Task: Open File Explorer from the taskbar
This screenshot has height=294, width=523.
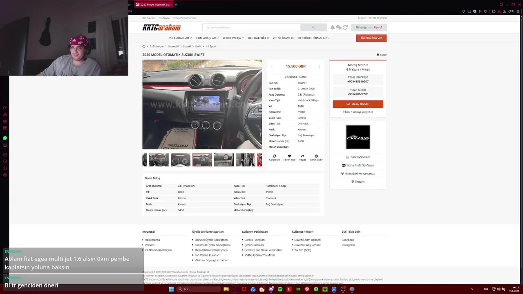Action: (226, 289)
